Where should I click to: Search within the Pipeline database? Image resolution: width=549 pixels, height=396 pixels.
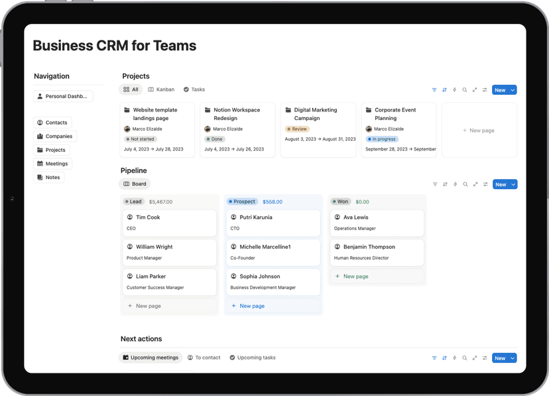[x=465, y=184]
